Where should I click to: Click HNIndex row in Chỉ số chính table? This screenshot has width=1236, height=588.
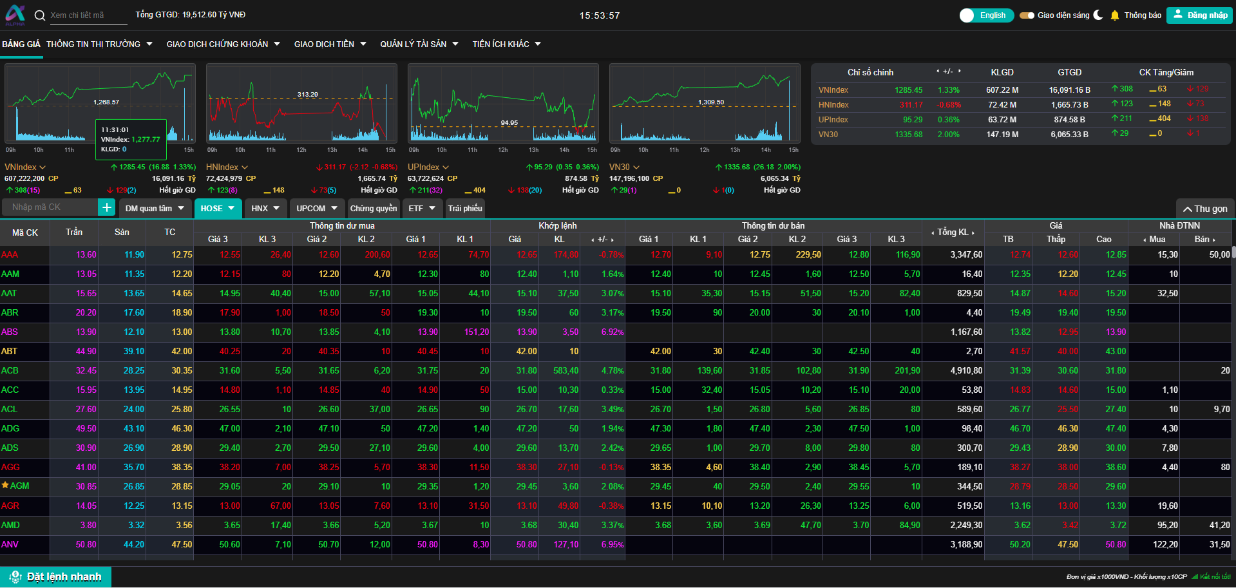1020,105
